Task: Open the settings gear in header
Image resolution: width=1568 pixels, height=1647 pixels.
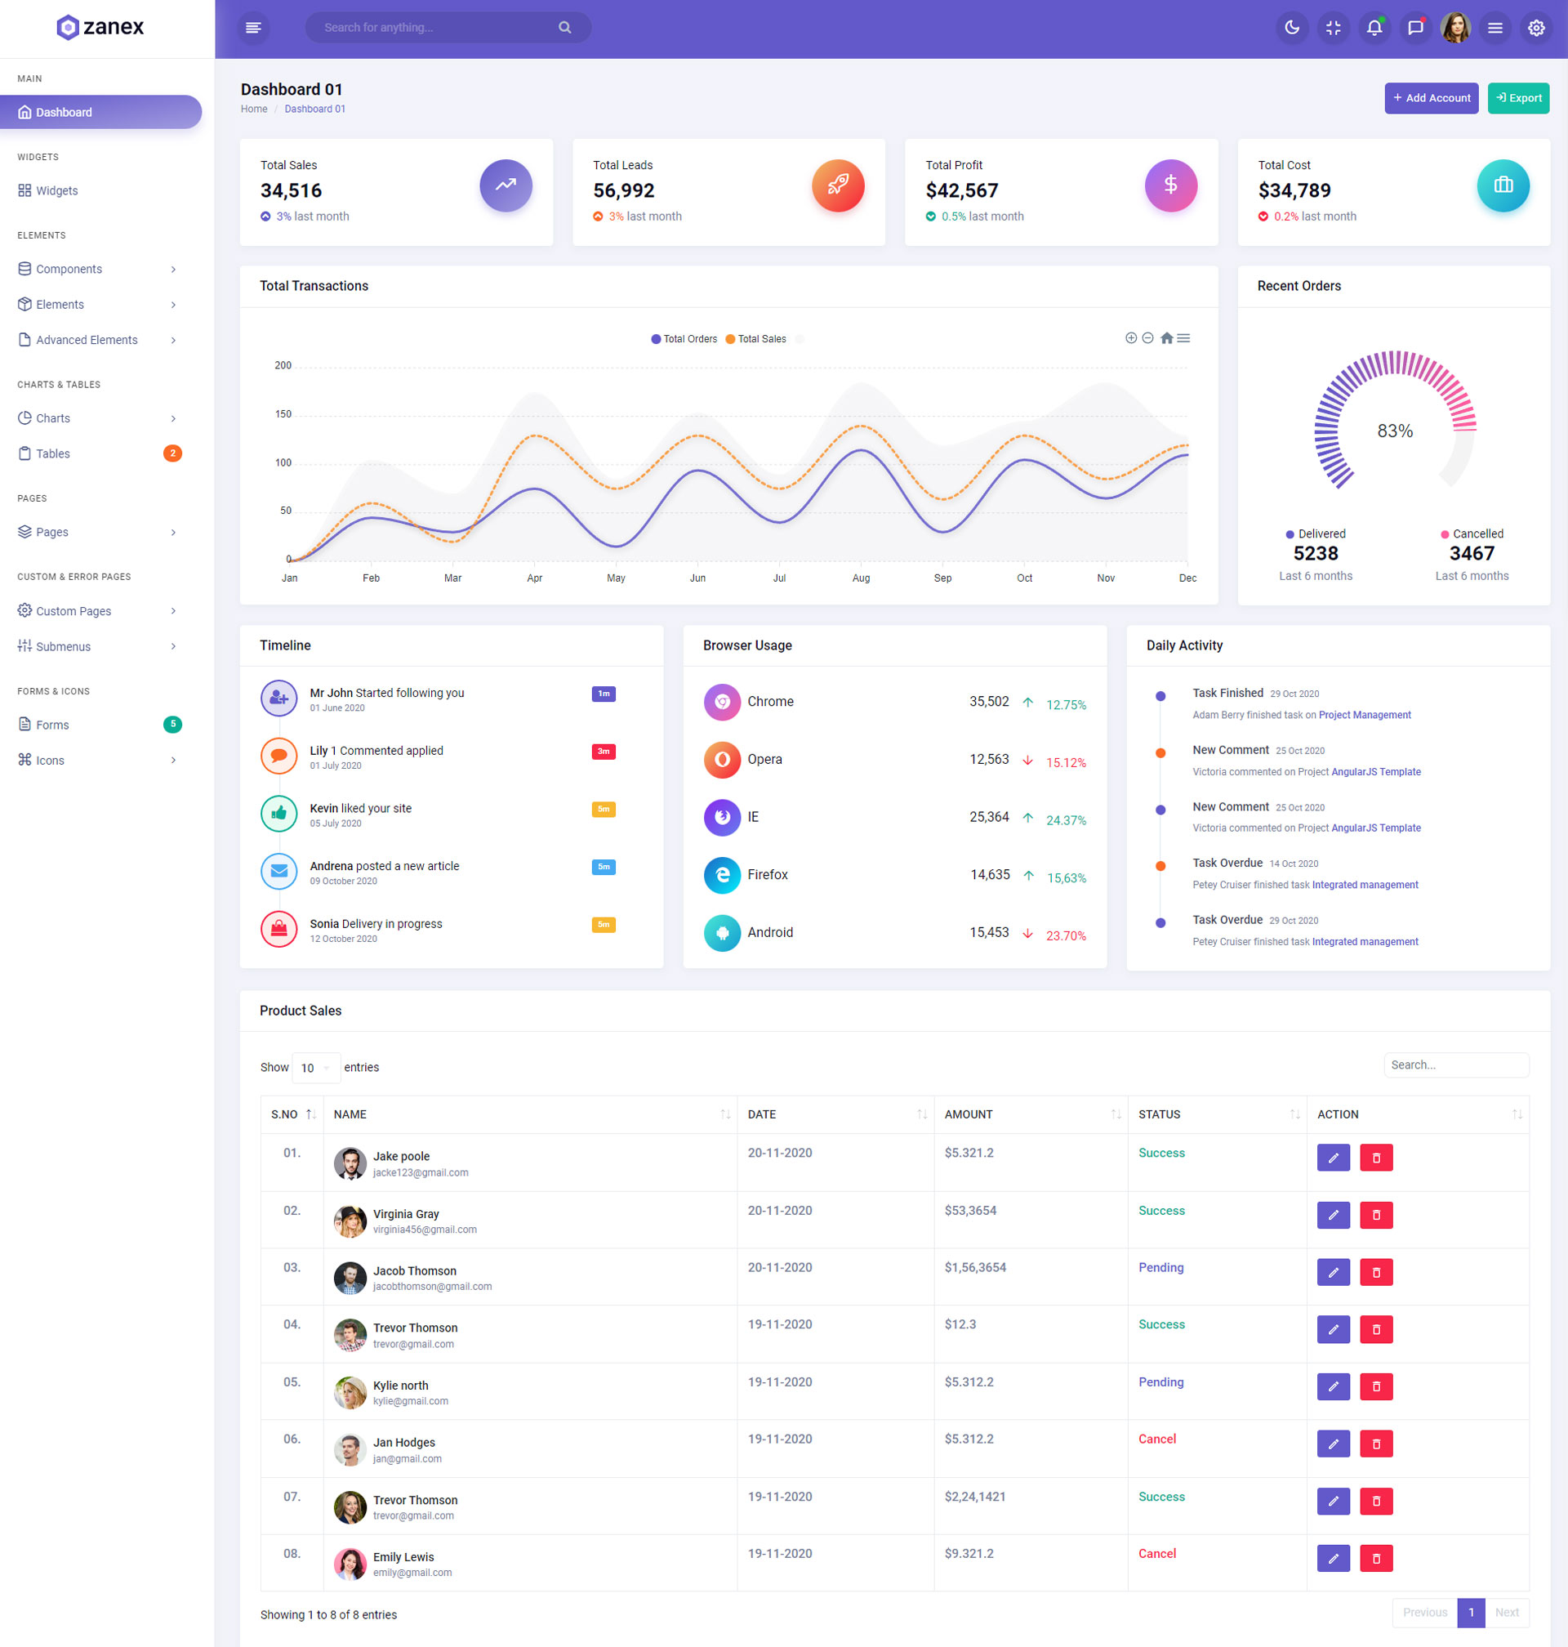Action: tap(1535, 28)
